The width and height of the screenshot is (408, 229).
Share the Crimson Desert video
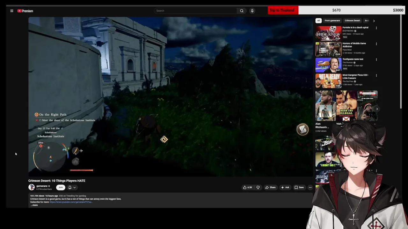[x=270, y=187]
